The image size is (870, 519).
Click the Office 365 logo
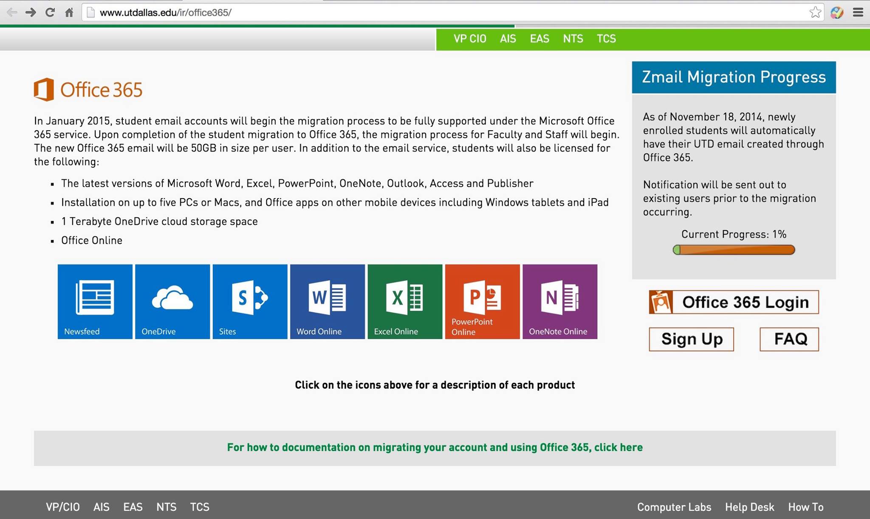click(88, 90)
